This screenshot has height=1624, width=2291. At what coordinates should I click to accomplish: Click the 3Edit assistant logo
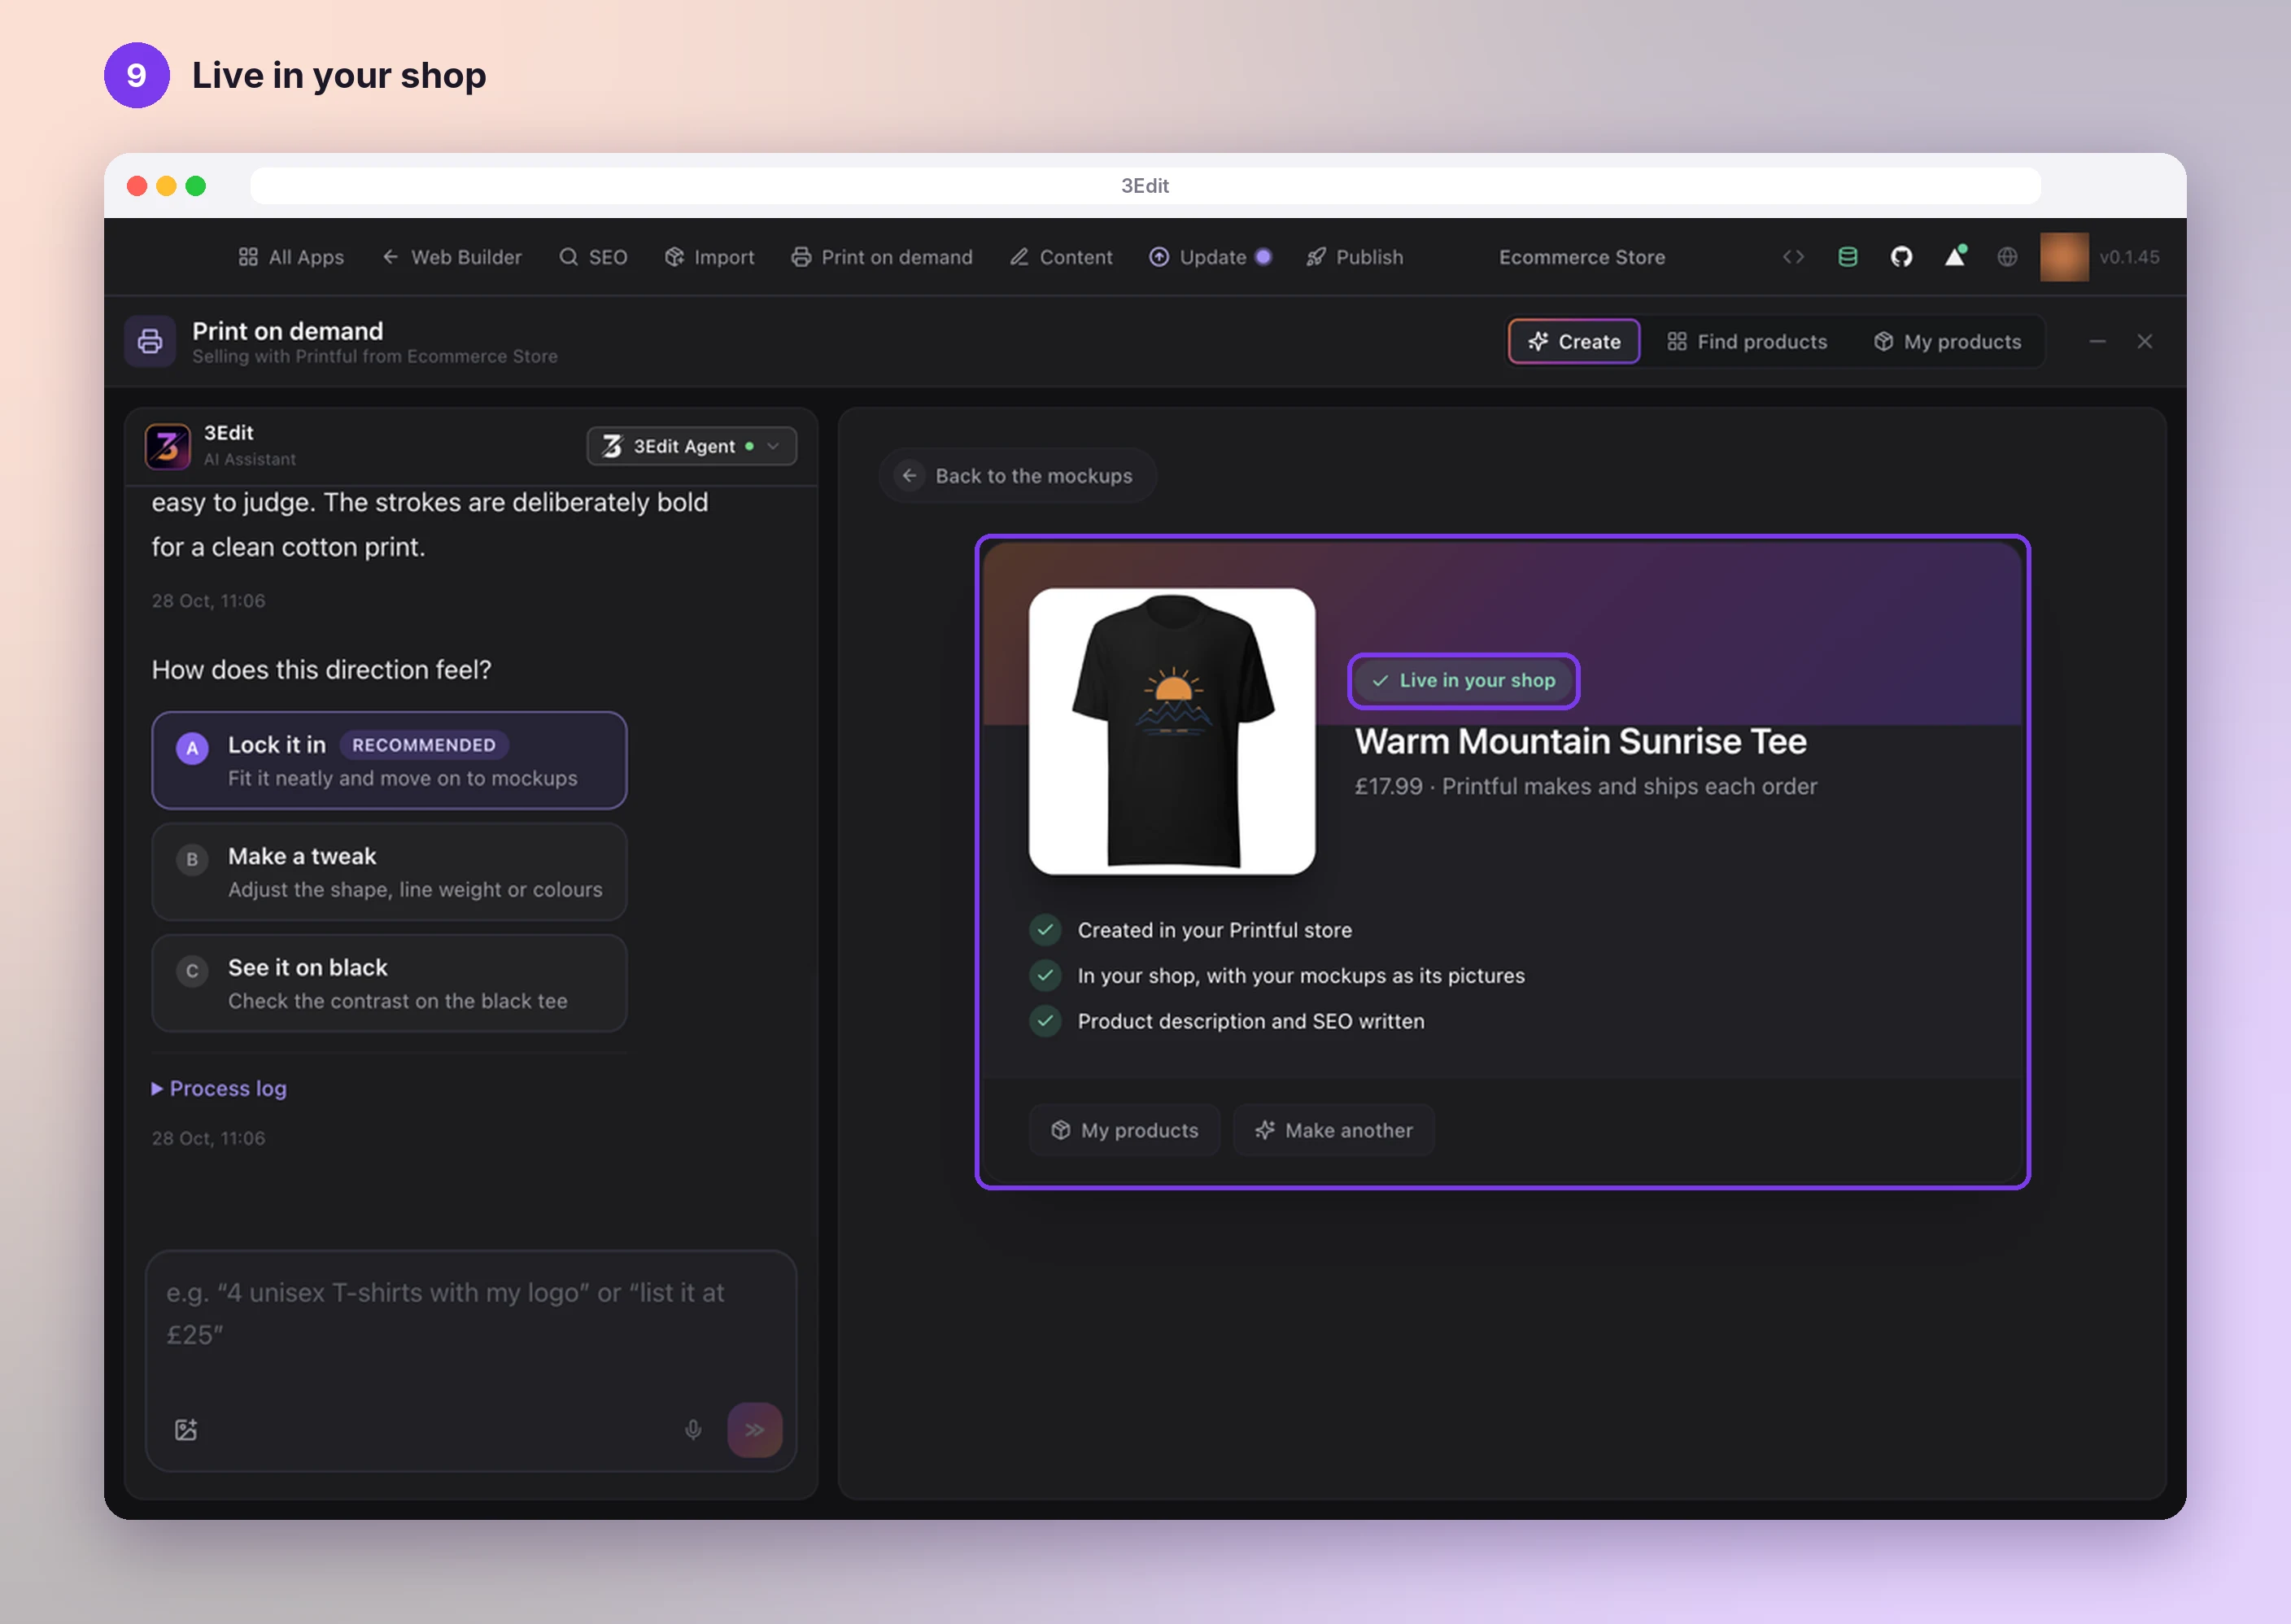coord(167,446)
